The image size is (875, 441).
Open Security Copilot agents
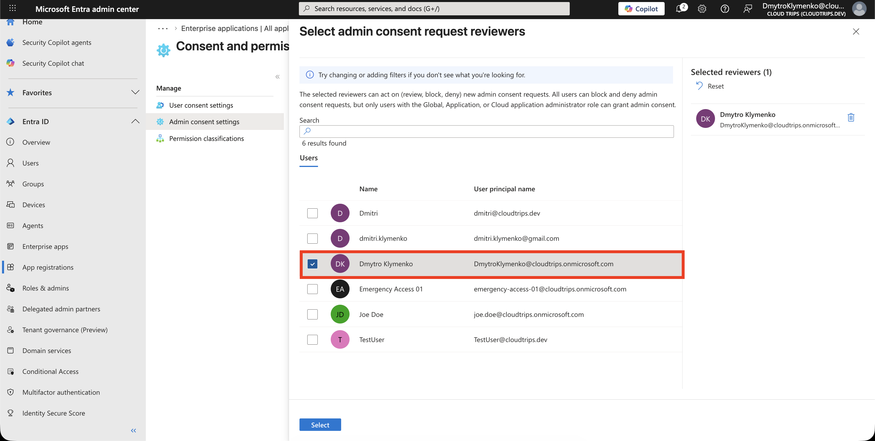click(x=57, y=43)
